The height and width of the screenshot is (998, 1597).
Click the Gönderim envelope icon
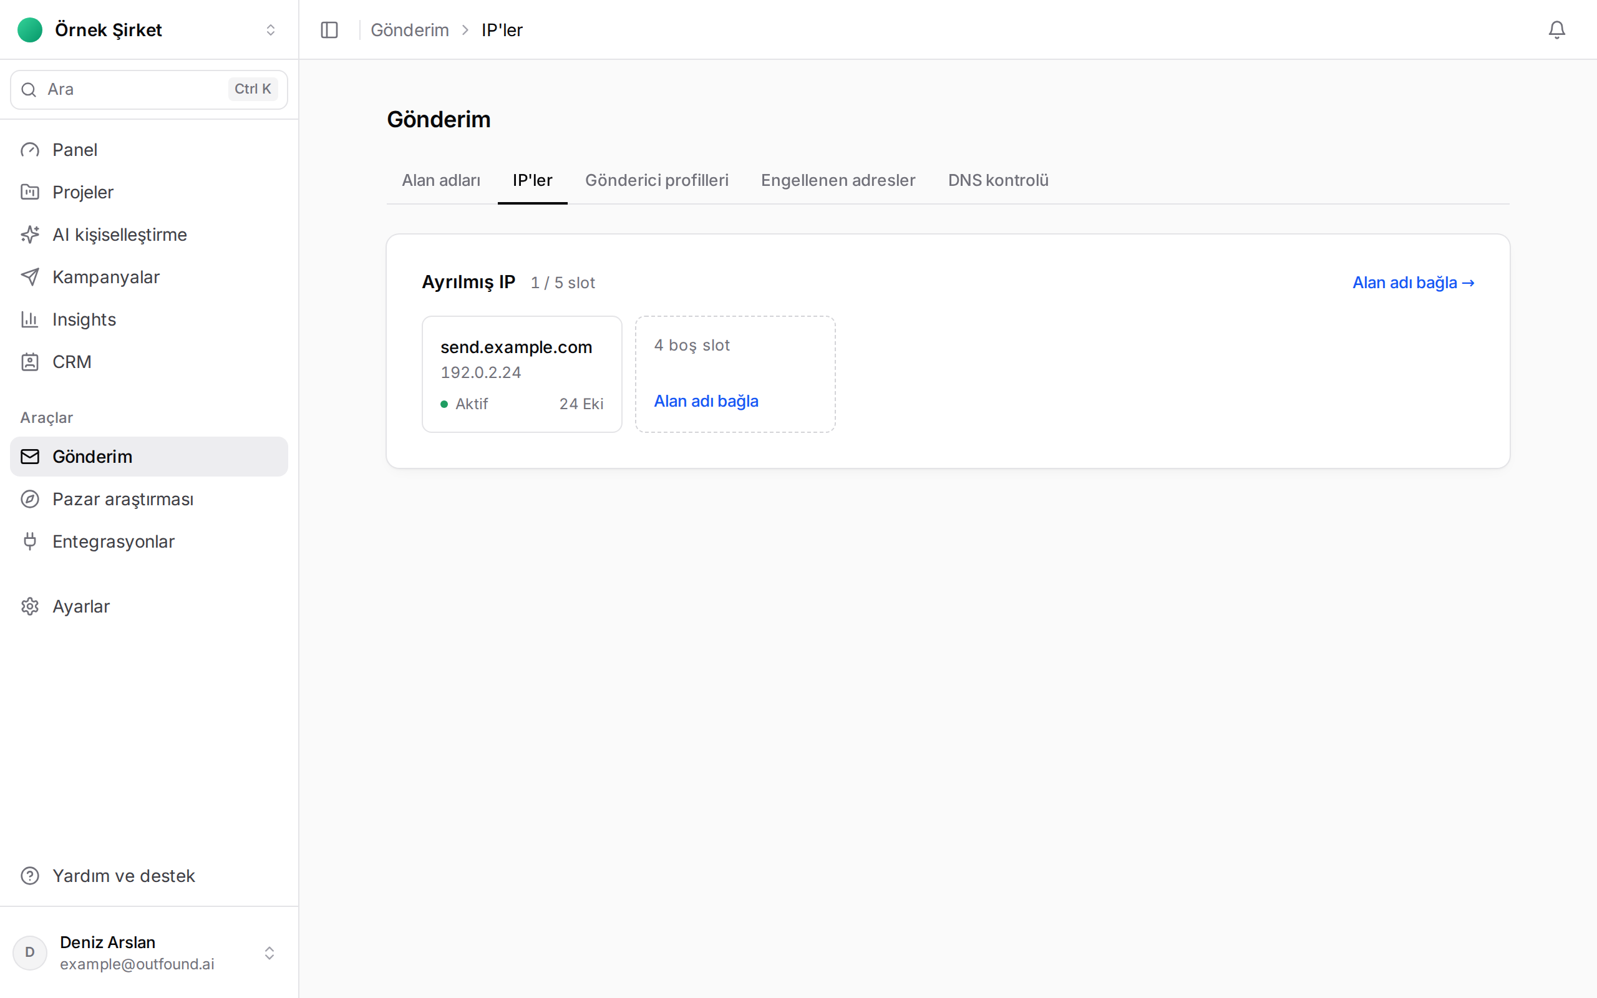click(x=30, y=457)
